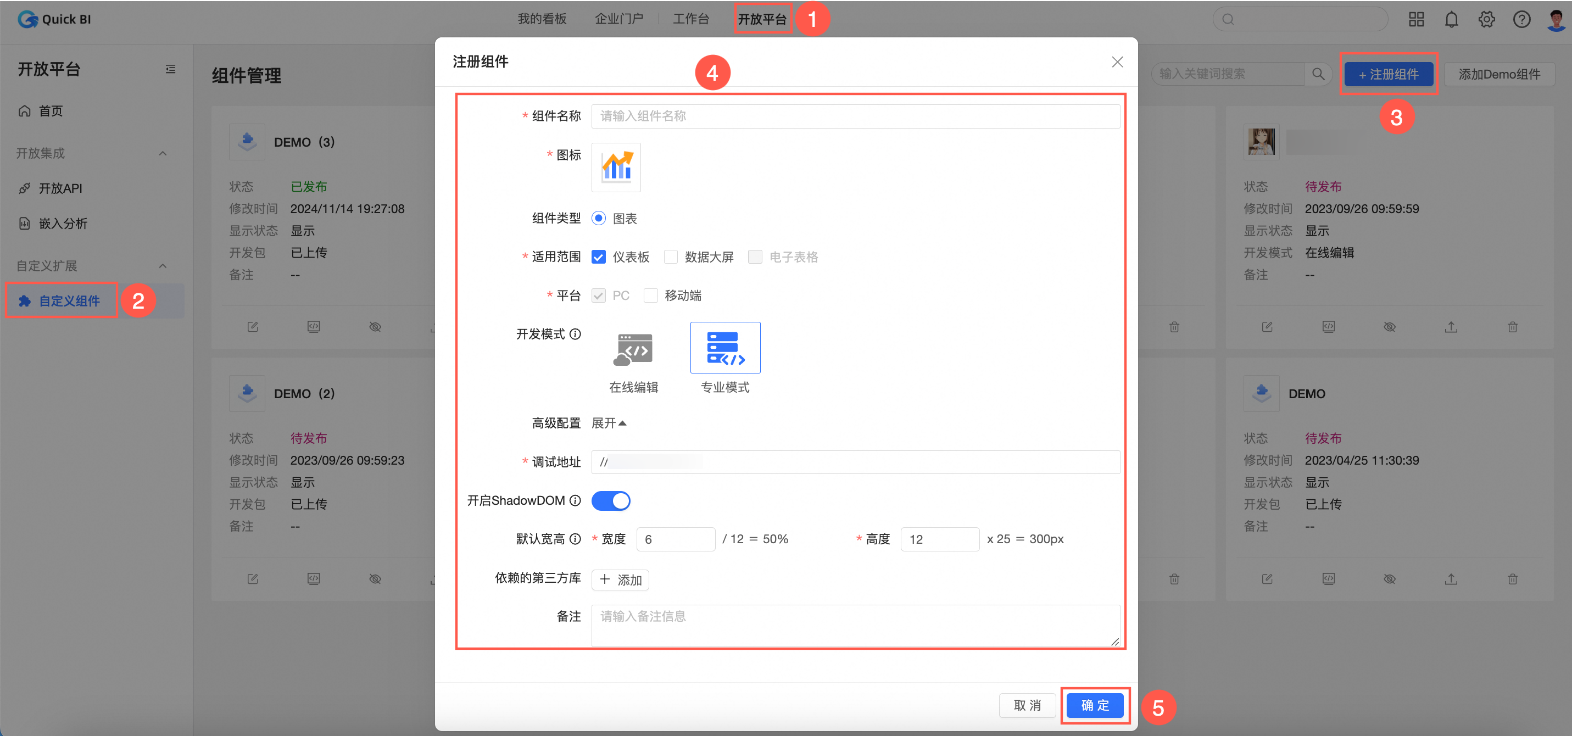This screenshot has height=736, width=1572.
Task: Open the settings gear icon in top bar
Action: point(1486,19)
